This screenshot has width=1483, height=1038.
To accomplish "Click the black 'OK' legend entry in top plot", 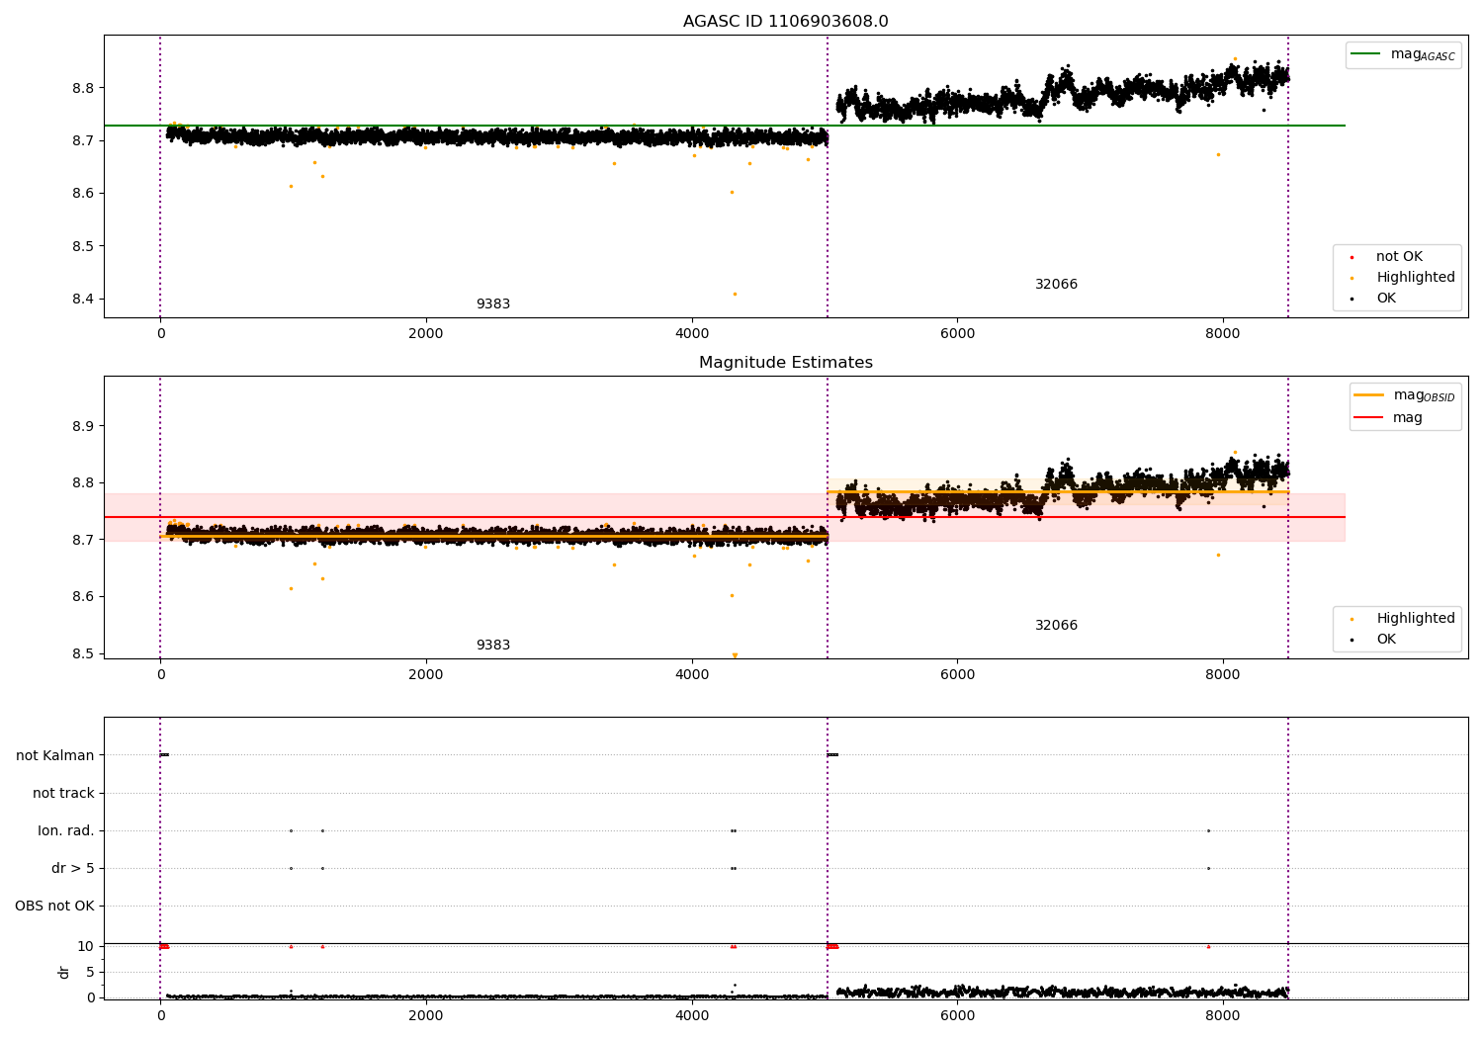I will (1374, 299).
